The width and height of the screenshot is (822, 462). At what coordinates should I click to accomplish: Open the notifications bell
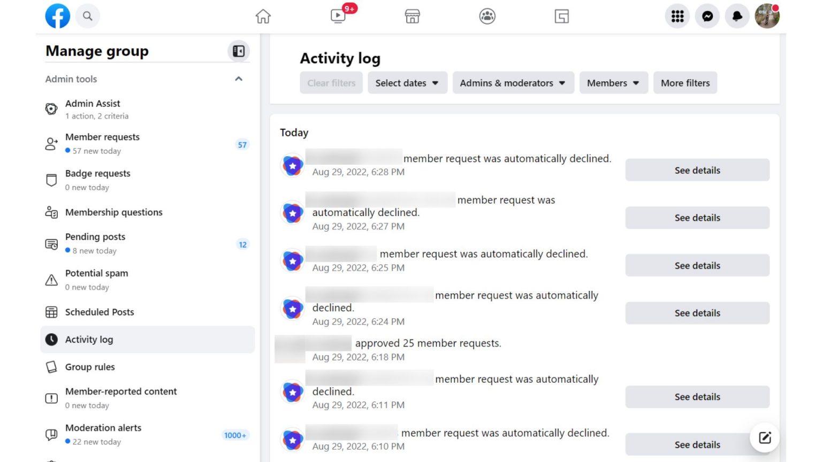point(737,16)
